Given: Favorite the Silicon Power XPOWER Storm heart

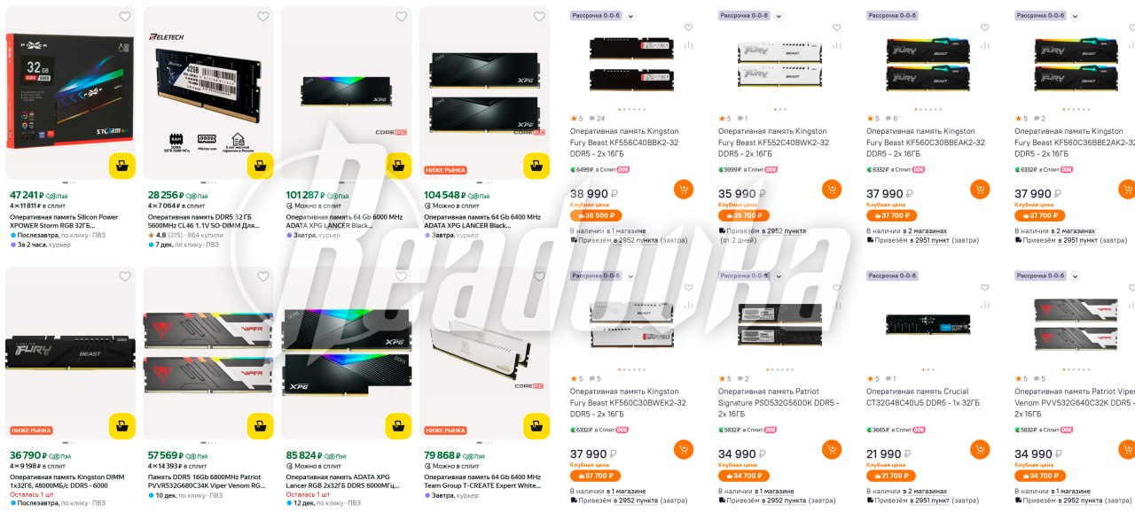Looking at the screenshot, I should click(125, 17).
